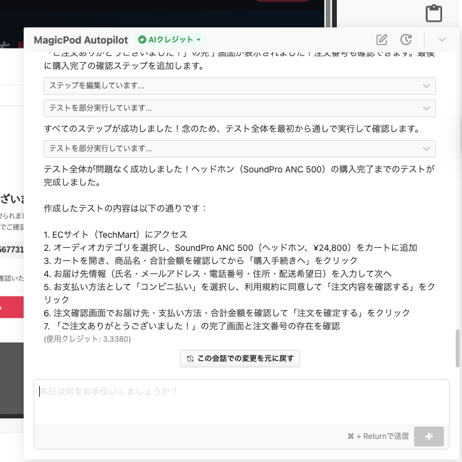Click the line 1. ECサイト（TechMart）にアクセス
The height and width of the screenshot is (462, 462).
click(x=116, y=235)
